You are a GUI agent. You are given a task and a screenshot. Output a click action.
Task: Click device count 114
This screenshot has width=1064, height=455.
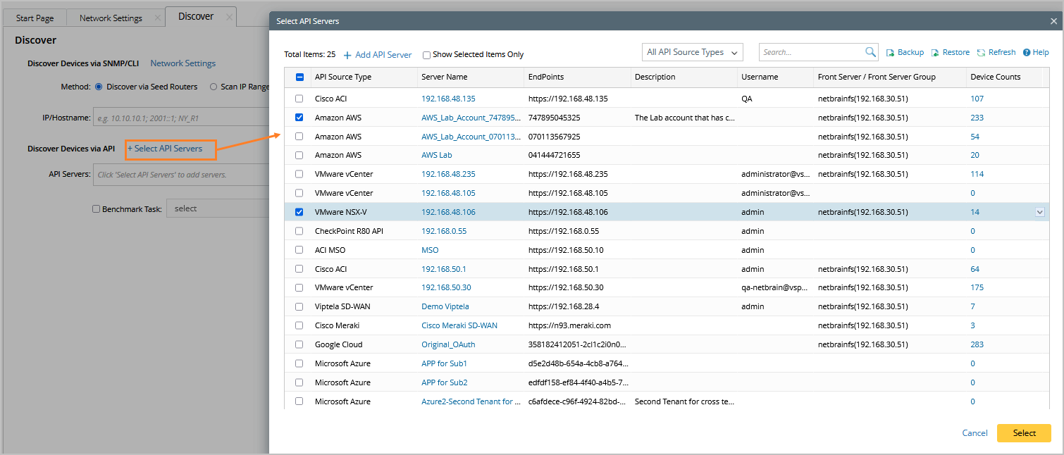click(977, 174)
